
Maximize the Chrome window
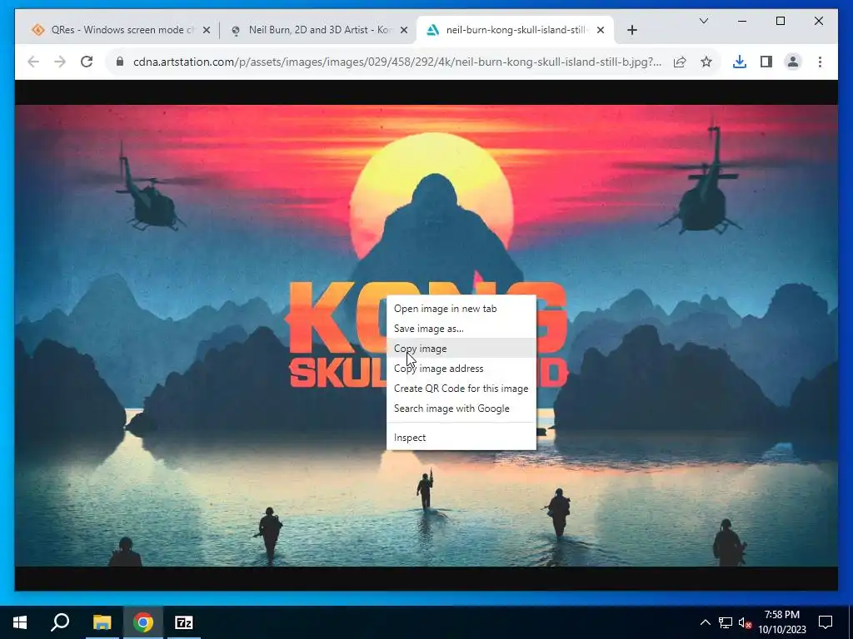pyautogui.click(x=780, y=21)
